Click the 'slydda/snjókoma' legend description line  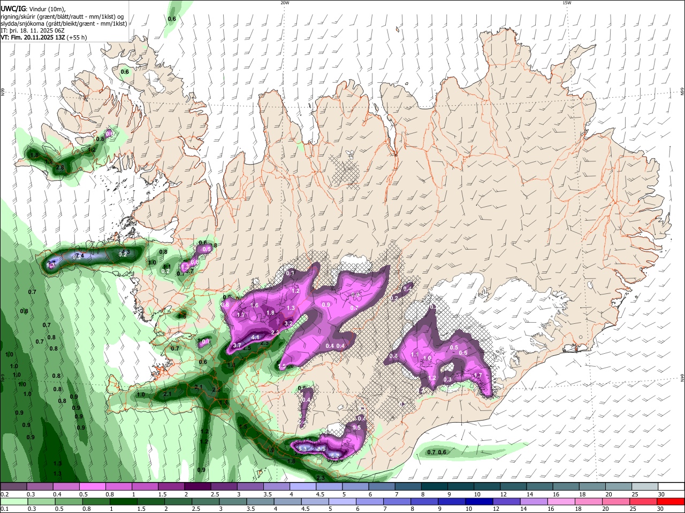pyautogui.click(x=64, y=24)
